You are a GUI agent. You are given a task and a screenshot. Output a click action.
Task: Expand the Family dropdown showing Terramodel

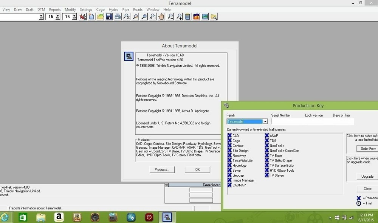(265, 121)
